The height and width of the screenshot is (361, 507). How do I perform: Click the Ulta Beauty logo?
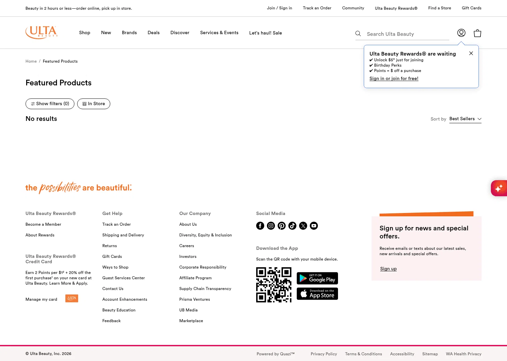pos(42,32)
